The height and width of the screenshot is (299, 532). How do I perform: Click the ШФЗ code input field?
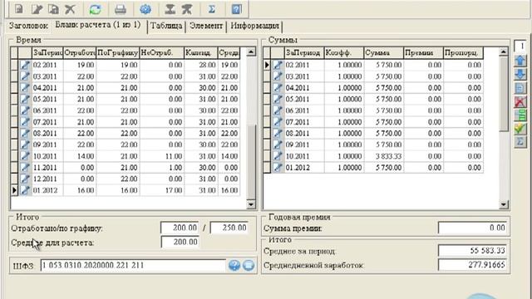133,266
